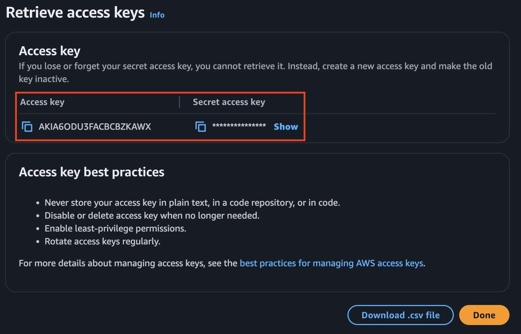Click the divider between the two column headers
The image size is (521, 334).
pyautogui.click(x=179, y=102)
